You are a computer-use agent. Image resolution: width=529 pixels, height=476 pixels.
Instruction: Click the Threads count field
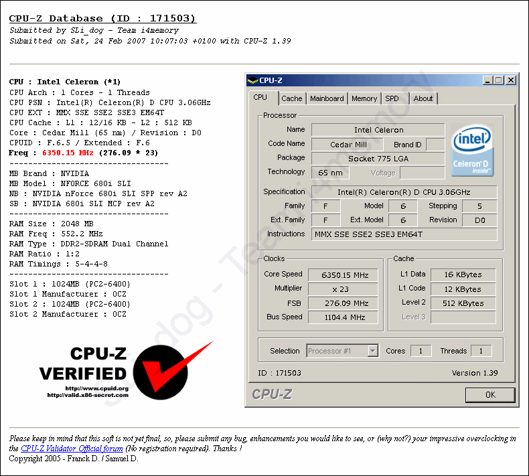point(481,351)
